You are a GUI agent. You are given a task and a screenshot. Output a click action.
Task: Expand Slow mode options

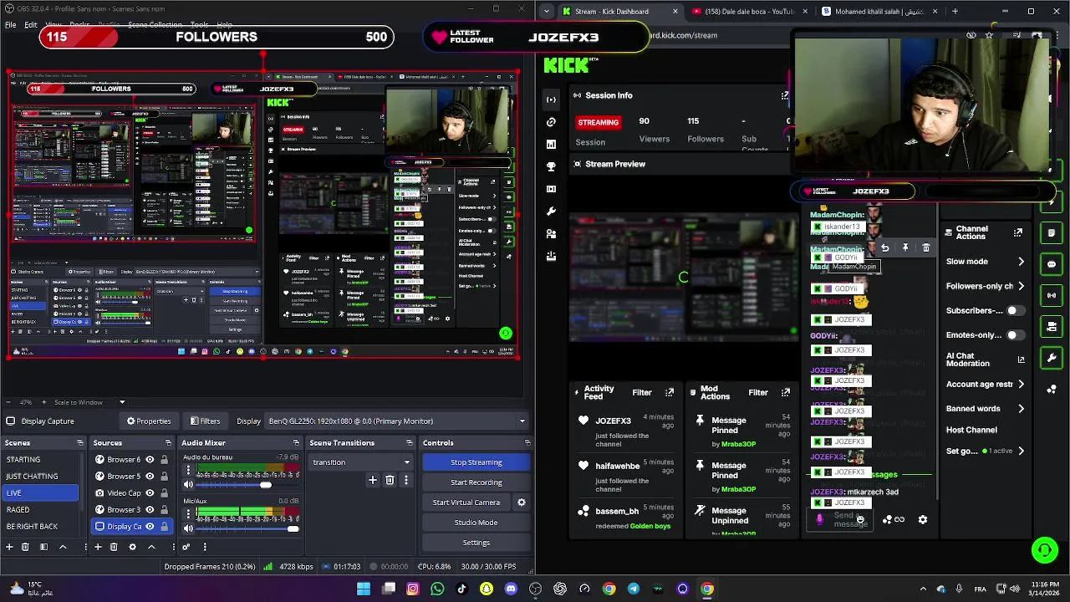point(1021,262)
